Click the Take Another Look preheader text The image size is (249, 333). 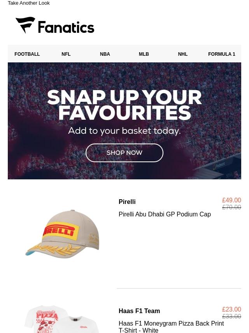29,3
